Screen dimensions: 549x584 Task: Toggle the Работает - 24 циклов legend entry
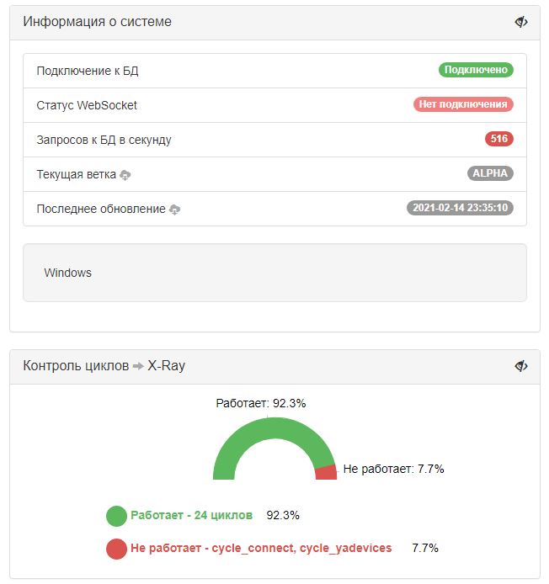pos(191,515)
